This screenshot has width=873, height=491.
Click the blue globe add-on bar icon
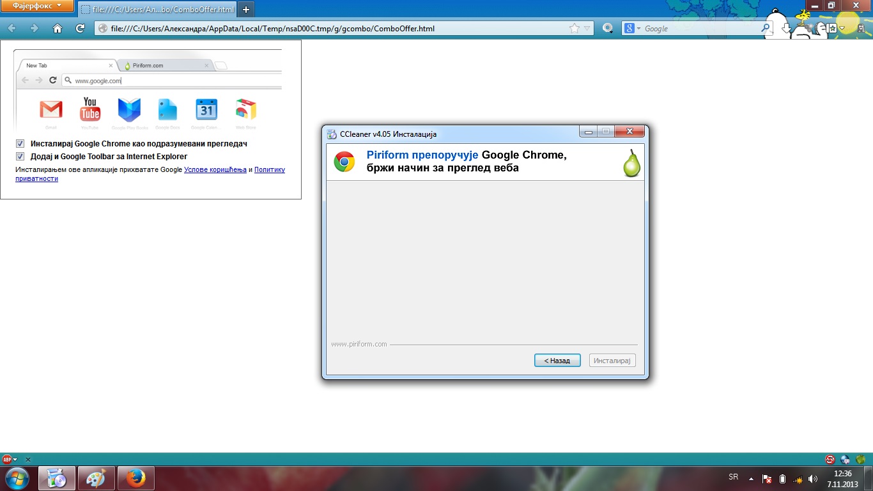click(845, 459)
